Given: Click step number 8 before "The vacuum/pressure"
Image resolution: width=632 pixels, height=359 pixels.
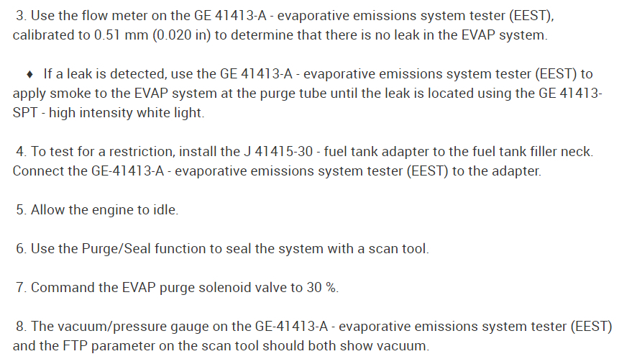Looking at the screenshot, I should coord(19,327).
